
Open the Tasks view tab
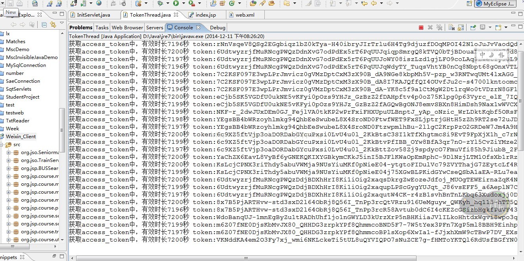pyautogui.click(x=102, y=27)
